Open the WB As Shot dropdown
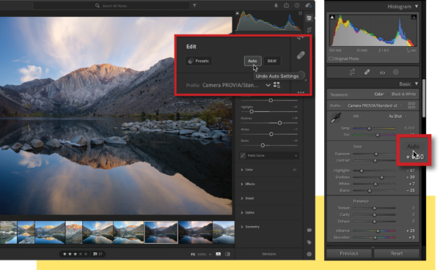This screenshot has height=270, width=440. click(x=397, y=116)
